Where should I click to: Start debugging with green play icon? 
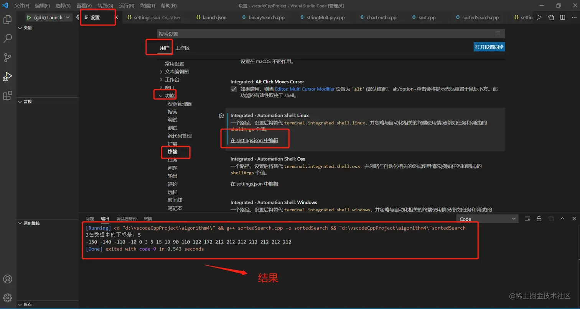[29, 18]
